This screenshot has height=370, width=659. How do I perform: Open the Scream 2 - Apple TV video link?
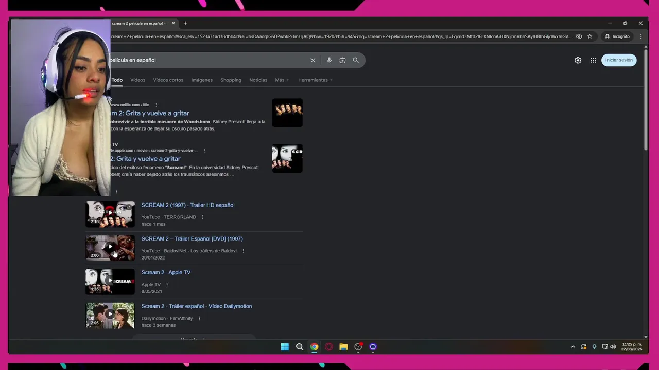(x=166, y=273)
